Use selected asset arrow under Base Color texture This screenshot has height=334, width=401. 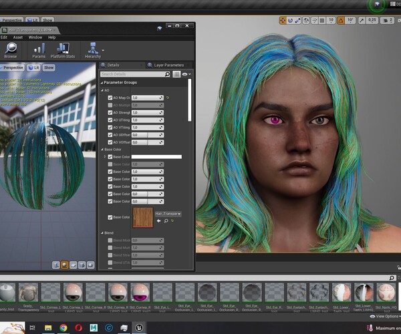click(158, 221)
